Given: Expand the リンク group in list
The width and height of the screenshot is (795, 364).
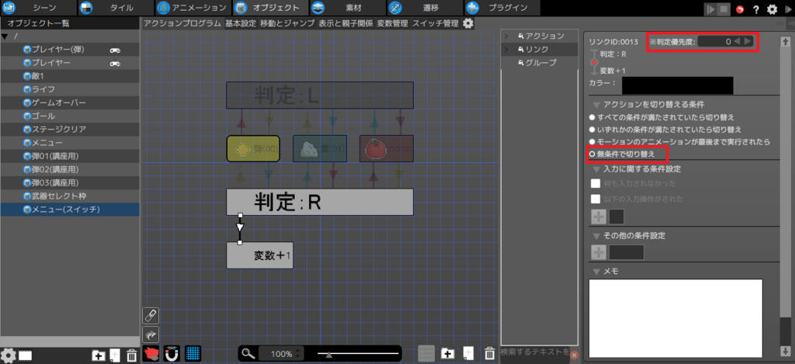Looking at the screenshot, I should click(x=506, y=49).
